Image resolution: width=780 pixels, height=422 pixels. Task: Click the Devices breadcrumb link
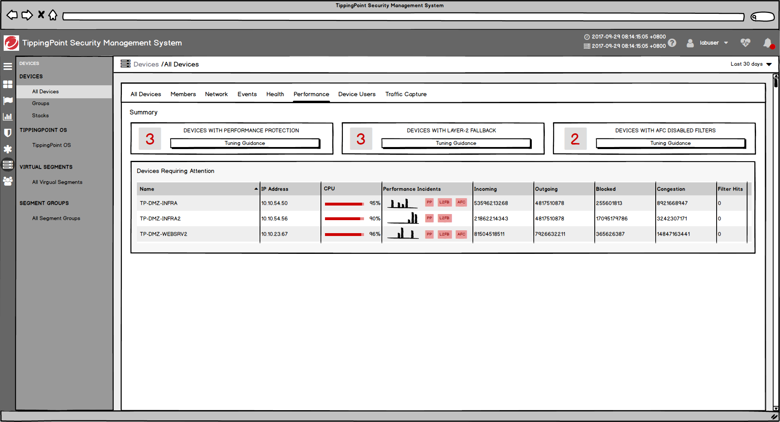pos(146,64)
